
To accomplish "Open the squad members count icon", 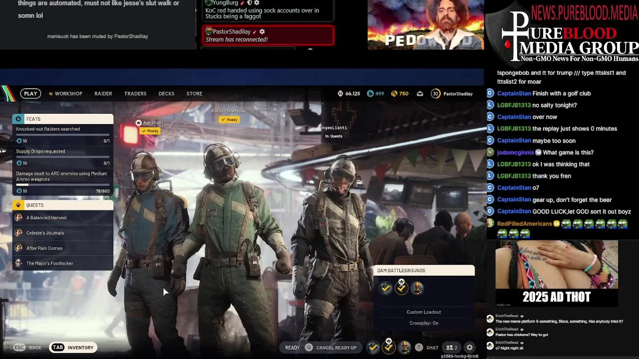I will click(x=452, y=348).
